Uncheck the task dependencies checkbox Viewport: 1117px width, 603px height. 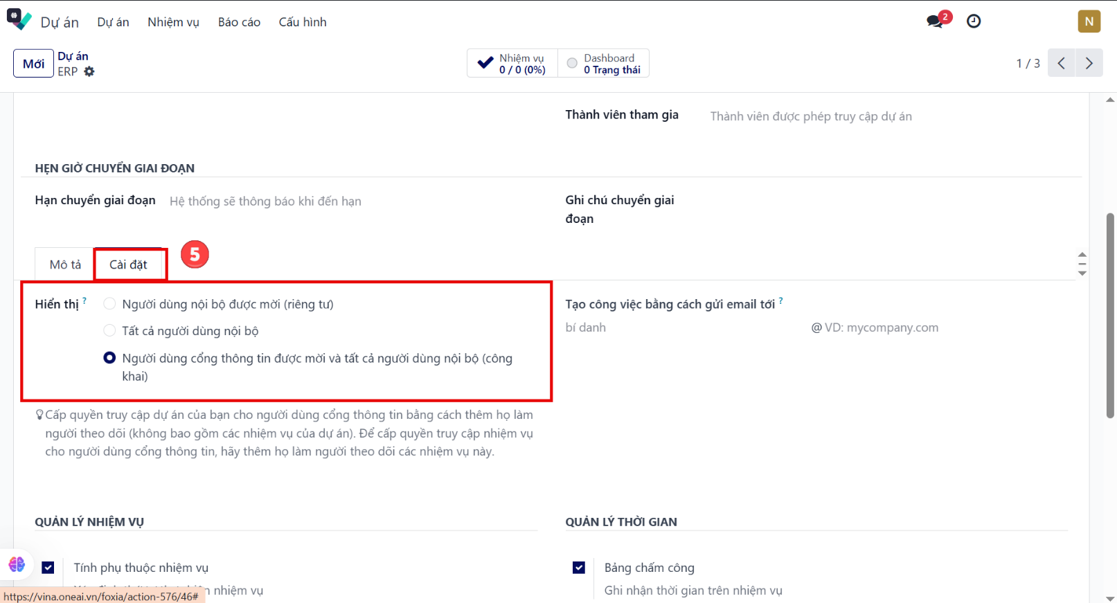[48, 568]
